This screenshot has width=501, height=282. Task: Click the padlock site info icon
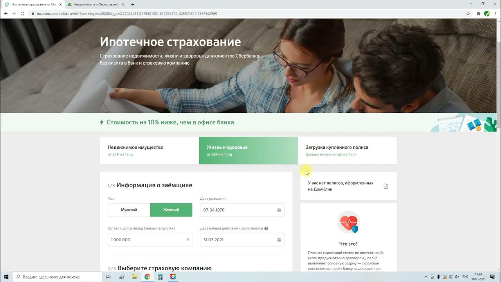pos(33,13)
